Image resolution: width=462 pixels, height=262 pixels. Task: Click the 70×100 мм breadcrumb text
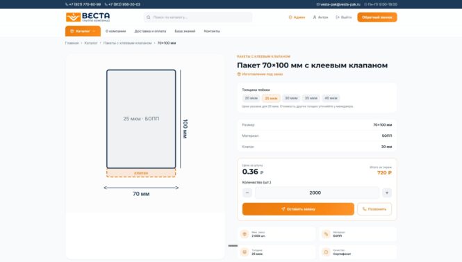[x=167, y=43]
